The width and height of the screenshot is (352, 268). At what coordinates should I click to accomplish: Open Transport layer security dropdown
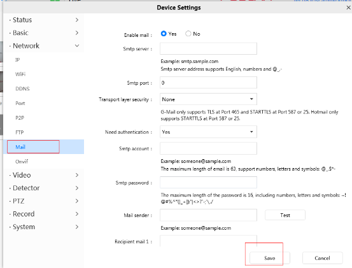(208, 99)
